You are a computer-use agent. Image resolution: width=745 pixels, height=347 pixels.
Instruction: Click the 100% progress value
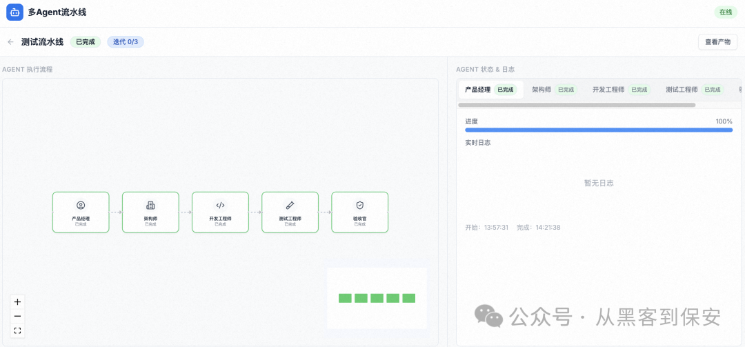point(724,121)
